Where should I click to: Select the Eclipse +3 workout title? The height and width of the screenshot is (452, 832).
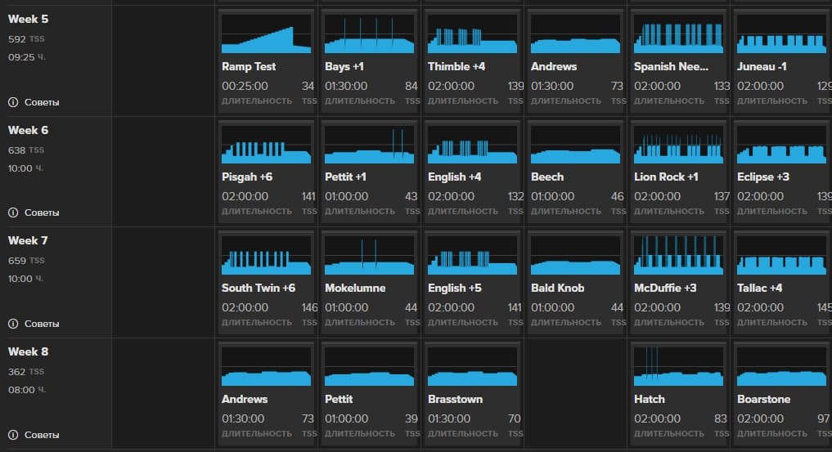pos(763,177)
